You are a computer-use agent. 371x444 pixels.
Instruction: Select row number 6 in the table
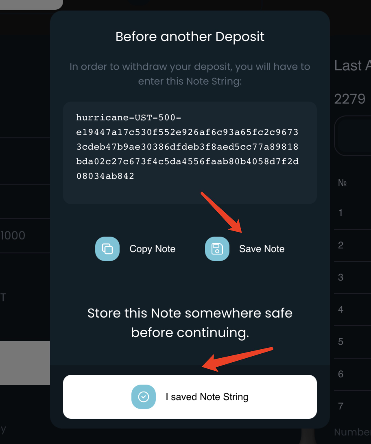pyautogui.click(x=340, y=374)
